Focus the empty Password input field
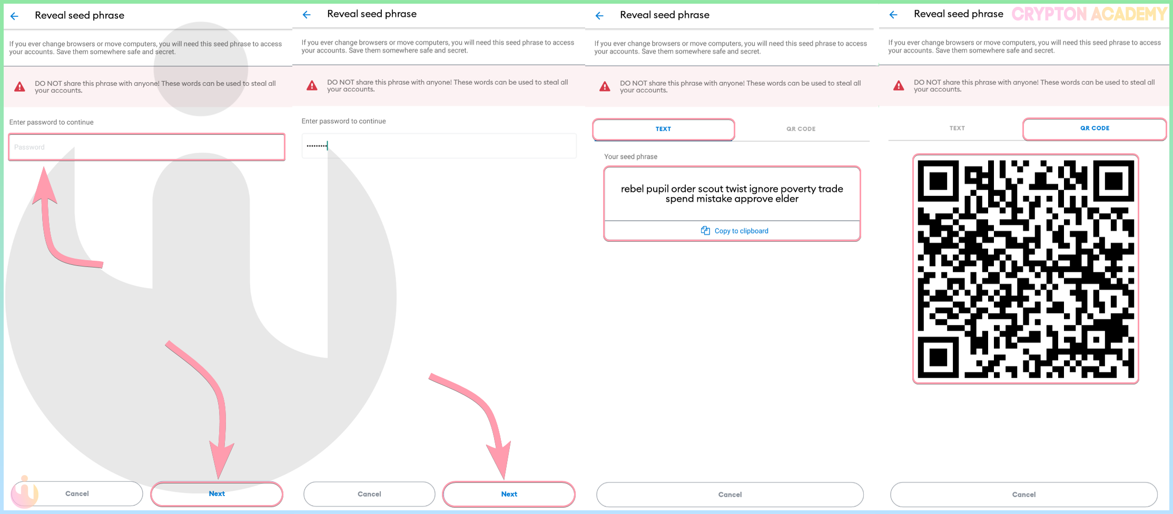 tap(146, 147)
